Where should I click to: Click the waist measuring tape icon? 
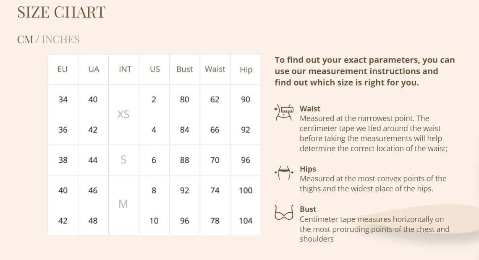pos(284,113)
